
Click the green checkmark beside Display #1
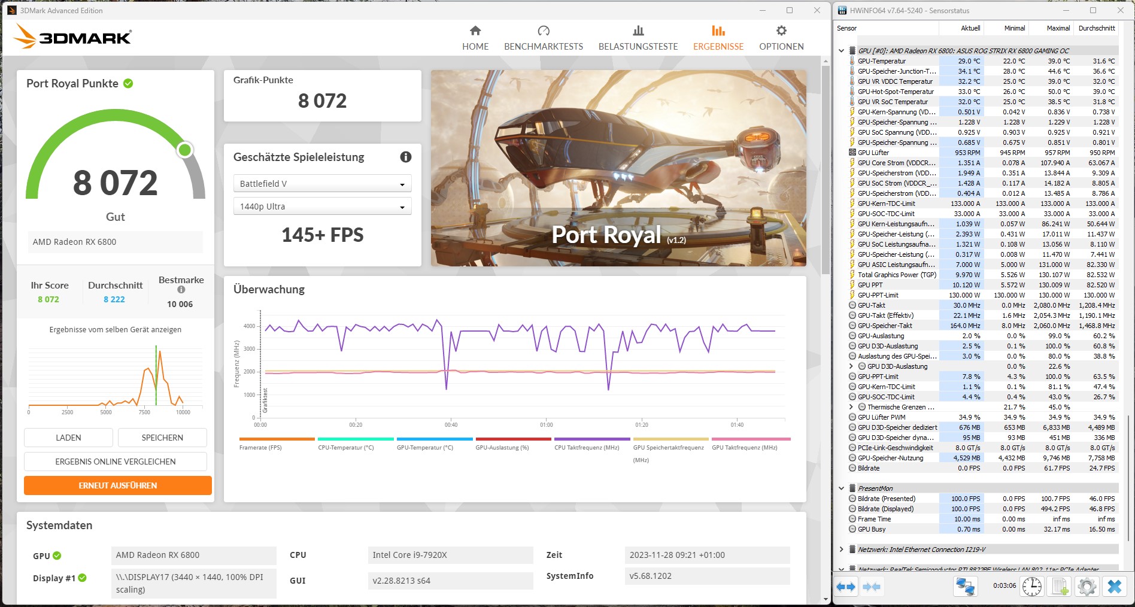(82, 578)
